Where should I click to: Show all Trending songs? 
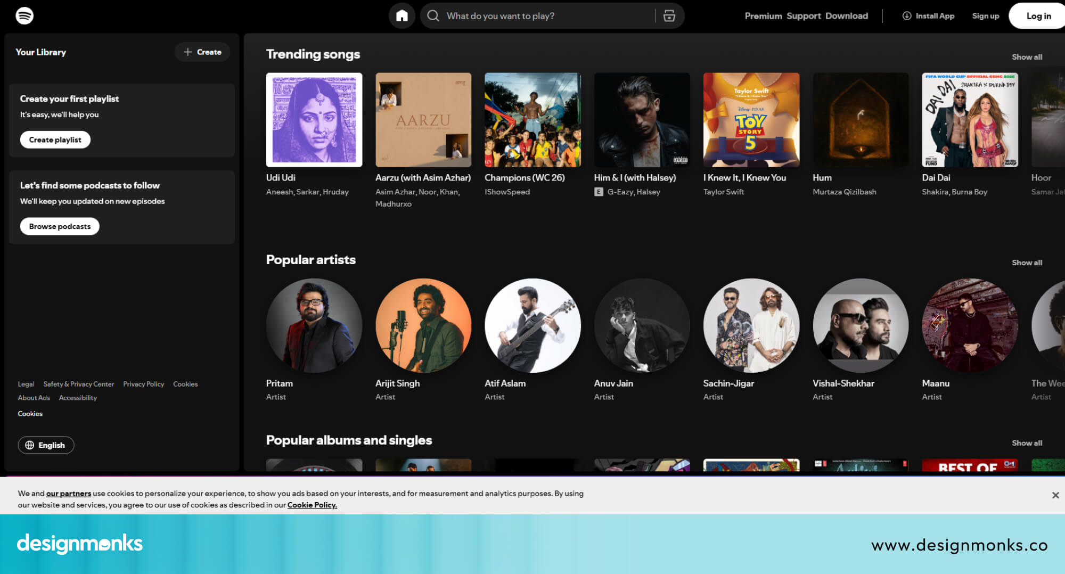(x=1027, y=57)
